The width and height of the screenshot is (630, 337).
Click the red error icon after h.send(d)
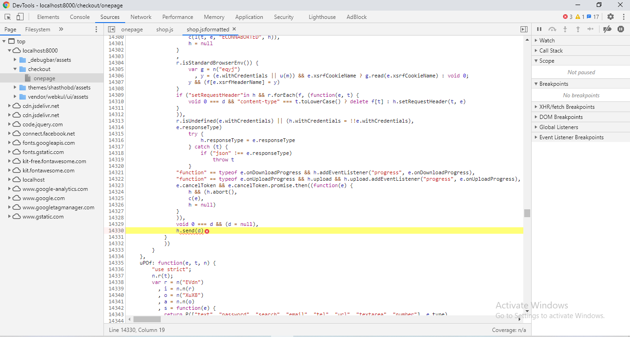point(207,231)
